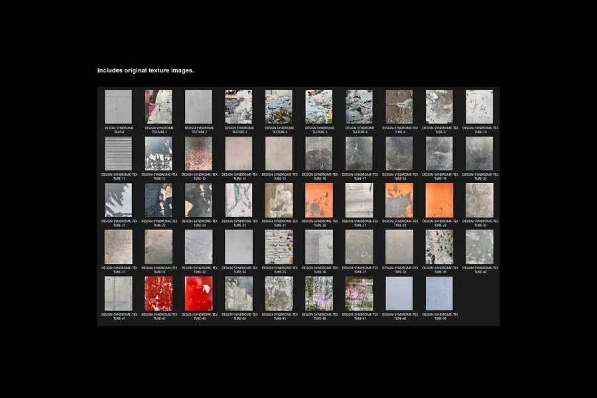Open the orange TEXTURE-26 thumbnail
This screenshot has width=597, height=398.
pyautogui.click(x=319, y=200)
